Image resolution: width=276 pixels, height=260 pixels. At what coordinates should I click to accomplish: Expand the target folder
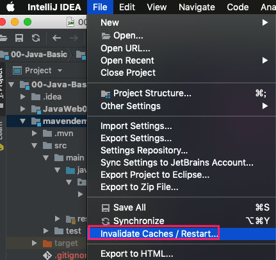pos(34,243)
